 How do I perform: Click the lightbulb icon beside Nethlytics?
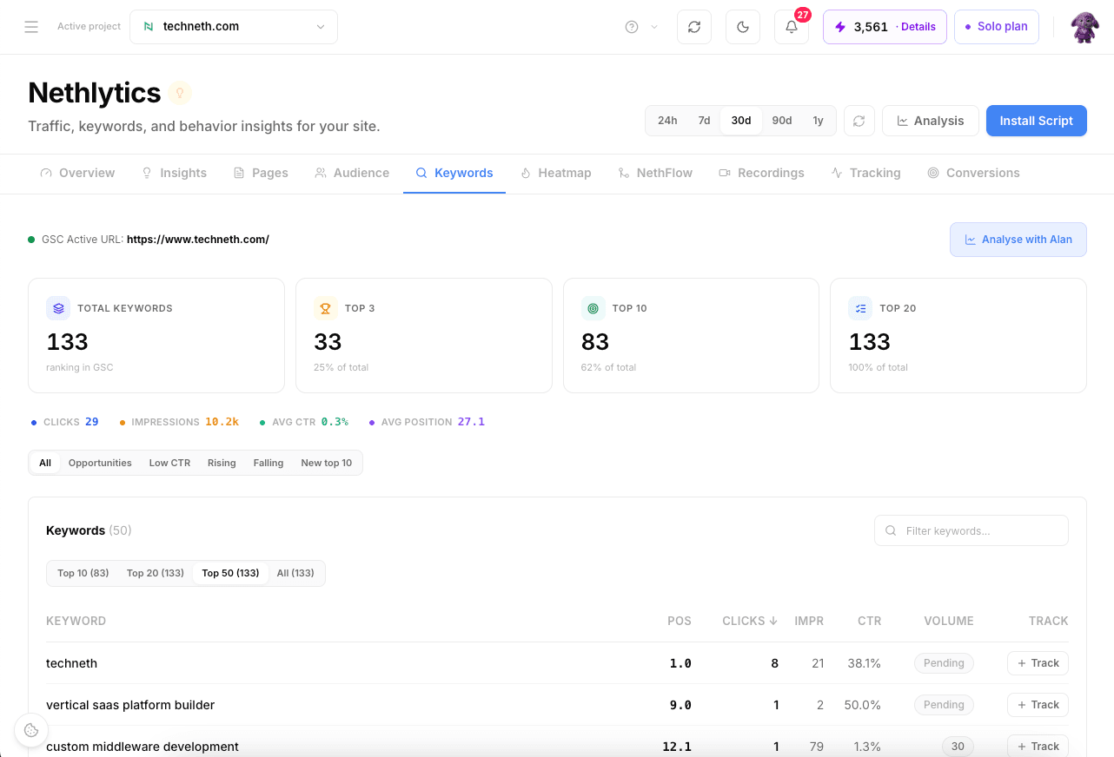coord(180,93)
